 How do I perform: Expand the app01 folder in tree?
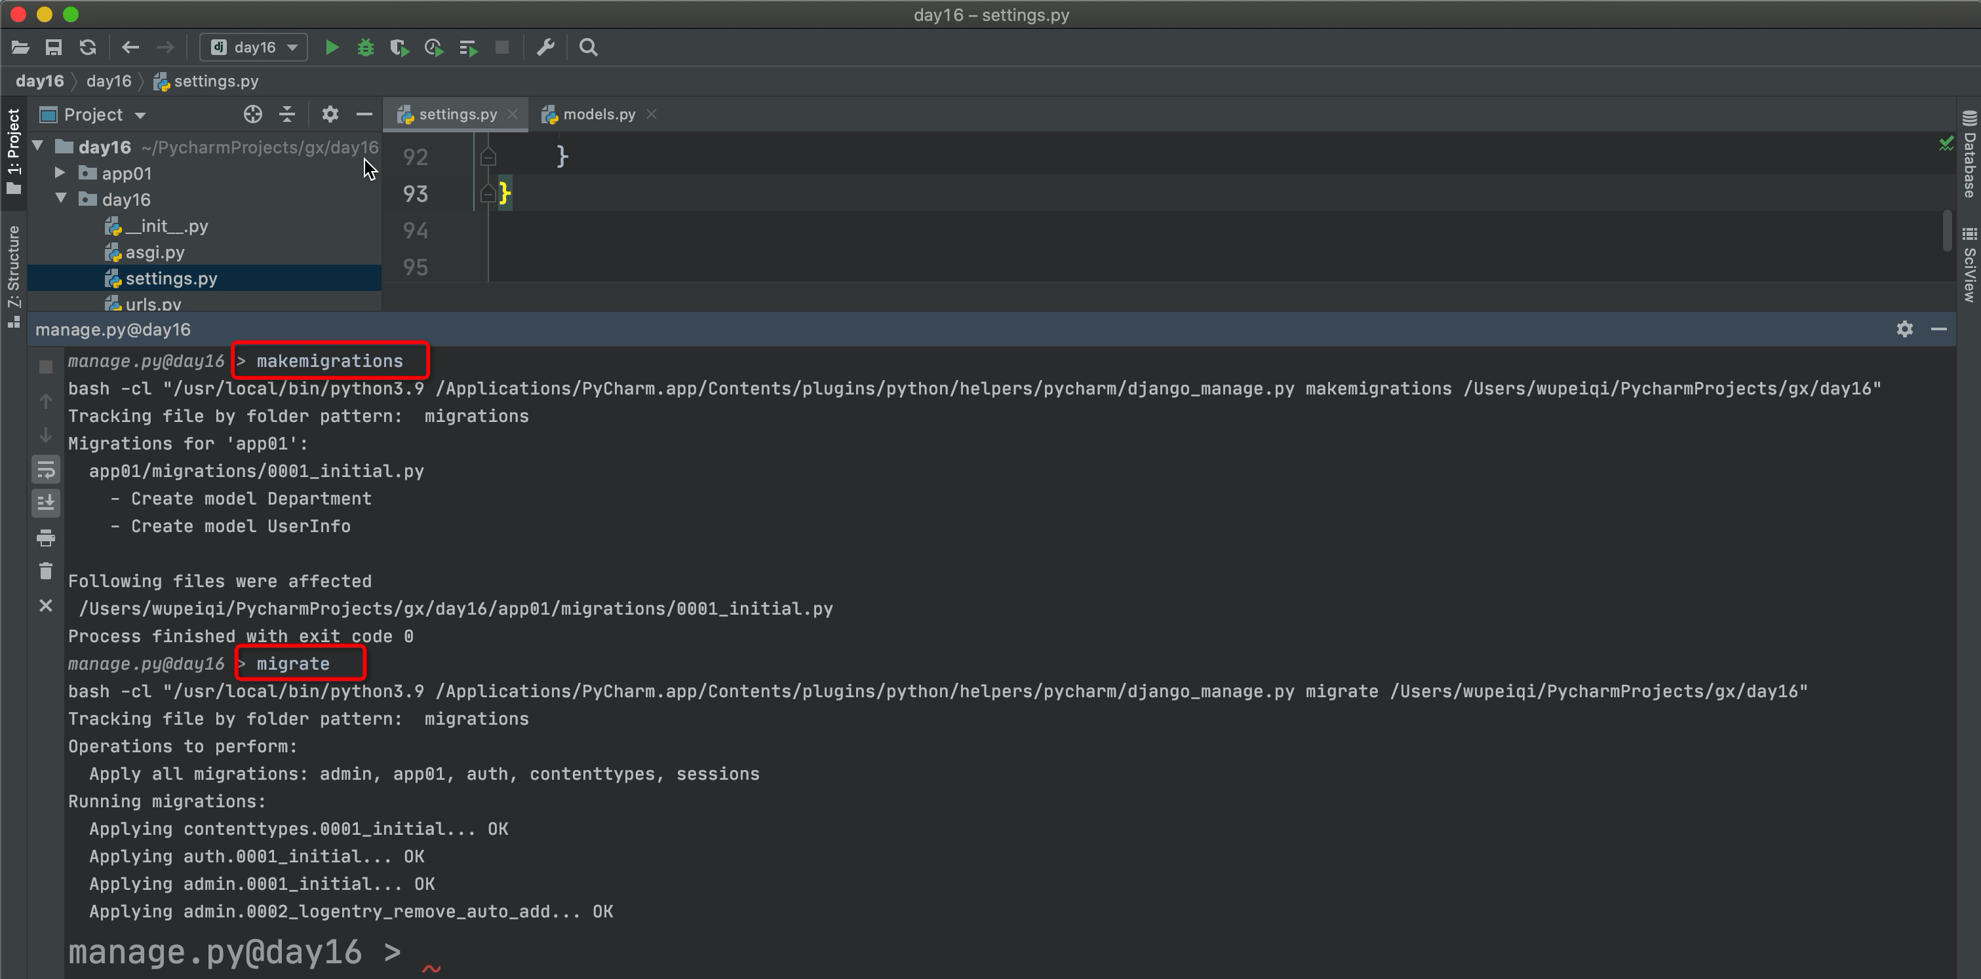(60, 173)
